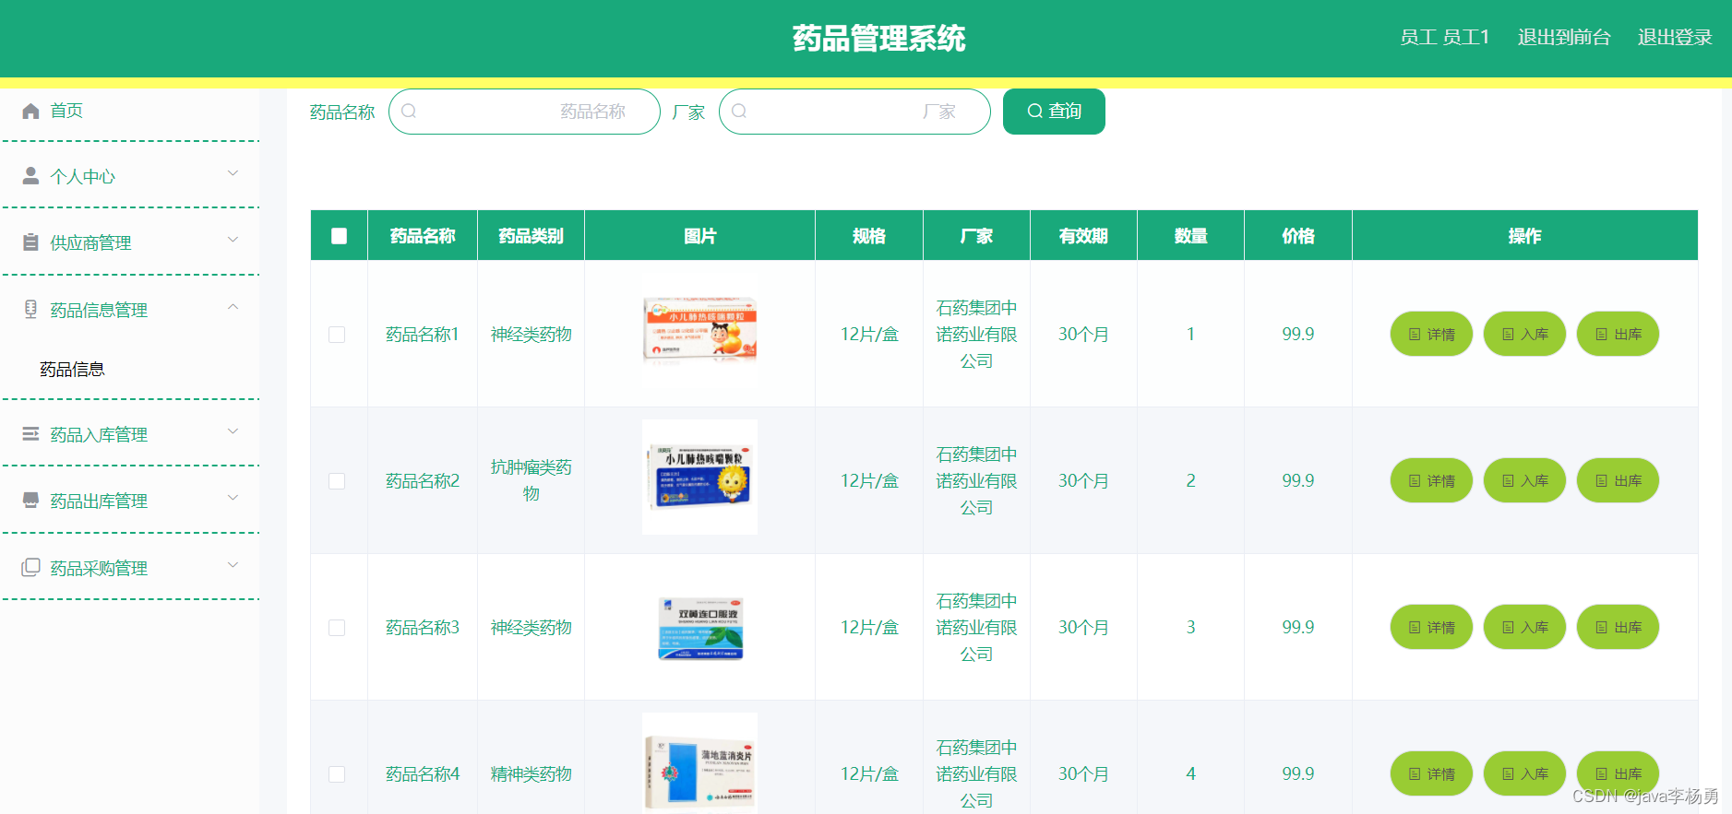The height and width of the screenshot is (814, 1732).
Task: Click the copy icon for 药品采购管理
Action: click(x=30, y=567)
